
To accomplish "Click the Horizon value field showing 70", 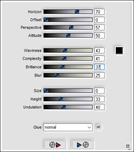I will click(x=100, y=12).
